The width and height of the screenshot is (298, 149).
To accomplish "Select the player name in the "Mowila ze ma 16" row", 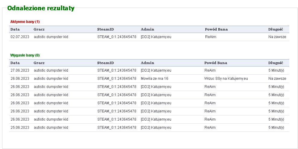I will point(51,79).
